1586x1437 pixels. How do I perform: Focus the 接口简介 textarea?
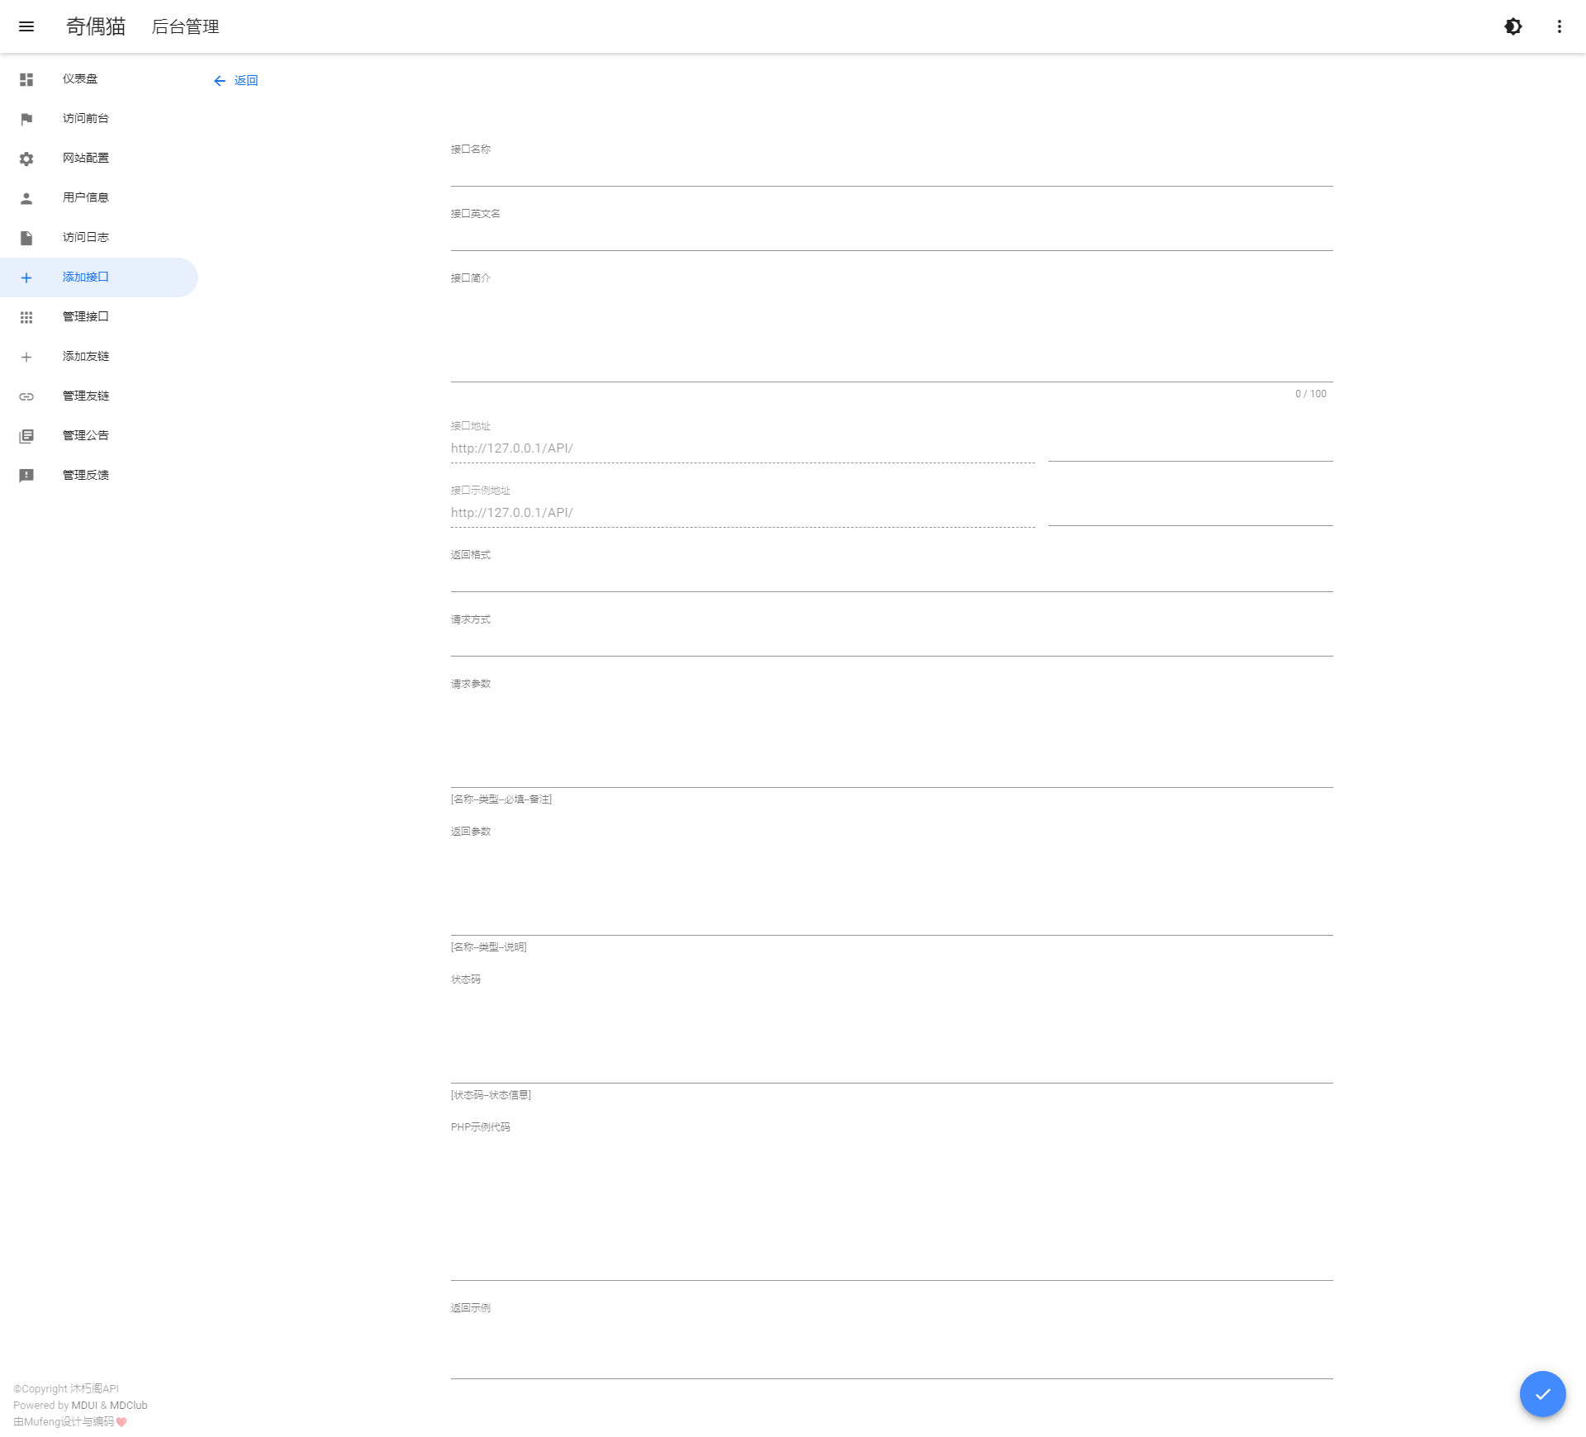tap(892, 334)
